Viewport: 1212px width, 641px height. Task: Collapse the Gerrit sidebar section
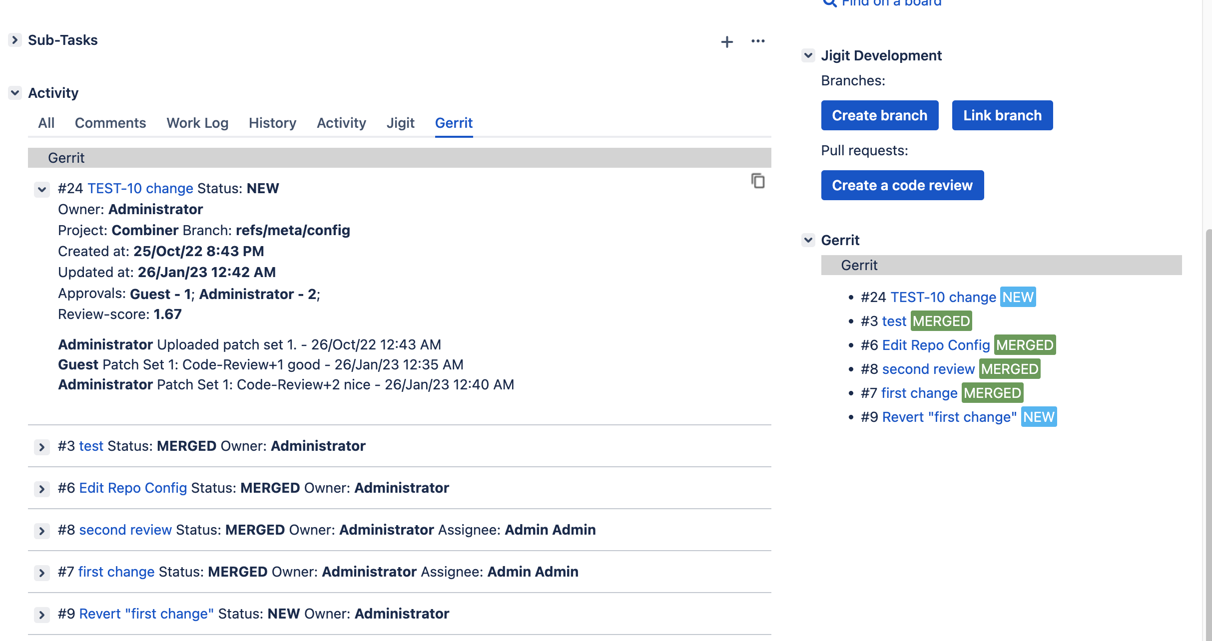tap(807, 240)
